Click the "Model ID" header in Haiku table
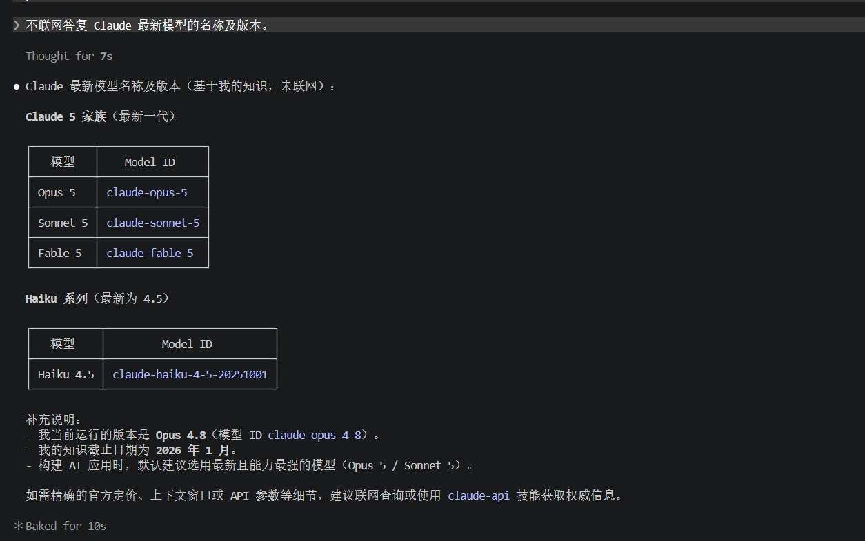The image size is (865, 541). (x=187, y=344)
